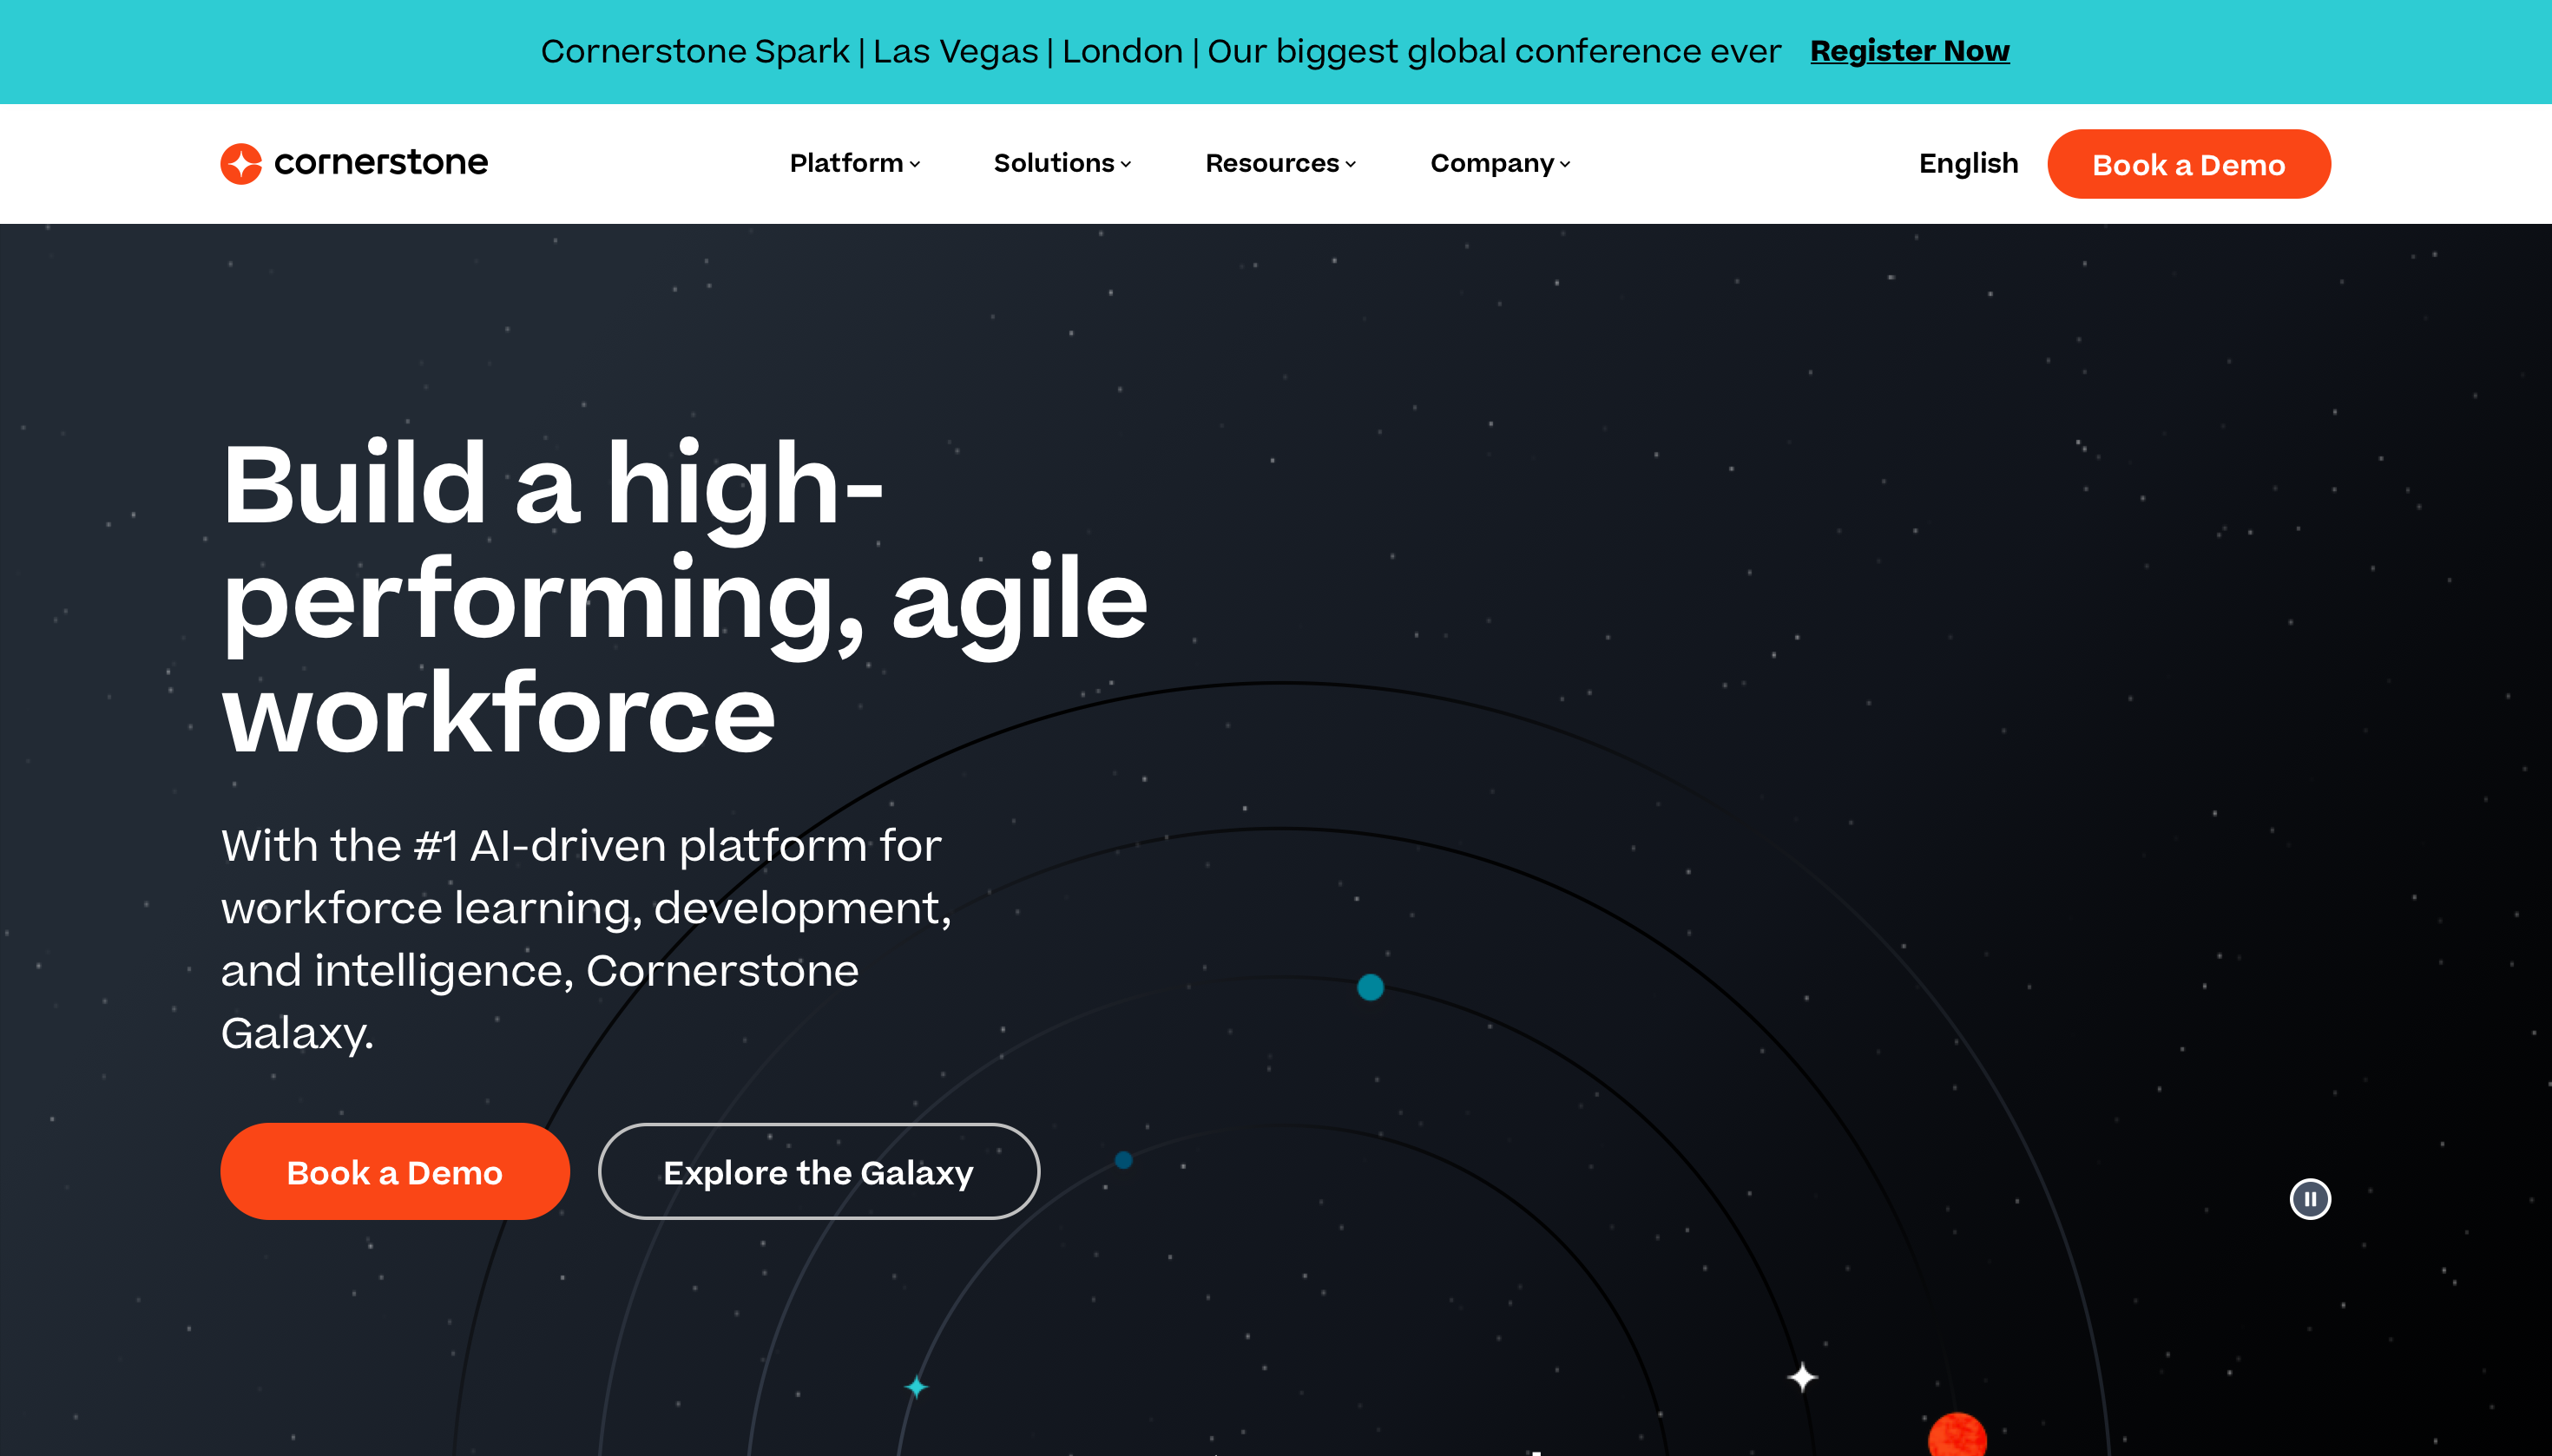Open the English language selector
This screenshot has width=2552, height=1456.
[x=1968, y=163]
